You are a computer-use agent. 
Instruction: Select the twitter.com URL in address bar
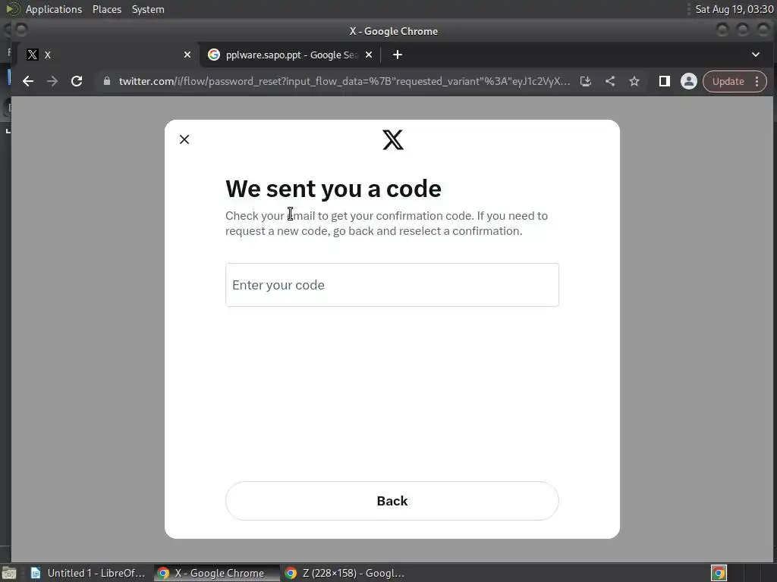pos(344,82)
